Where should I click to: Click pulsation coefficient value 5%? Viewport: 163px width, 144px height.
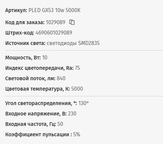pos(77,135)
